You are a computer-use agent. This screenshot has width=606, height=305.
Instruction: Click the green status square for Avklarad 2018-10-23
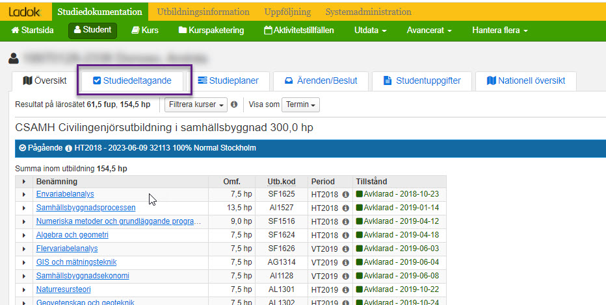[x=360, y=194]
